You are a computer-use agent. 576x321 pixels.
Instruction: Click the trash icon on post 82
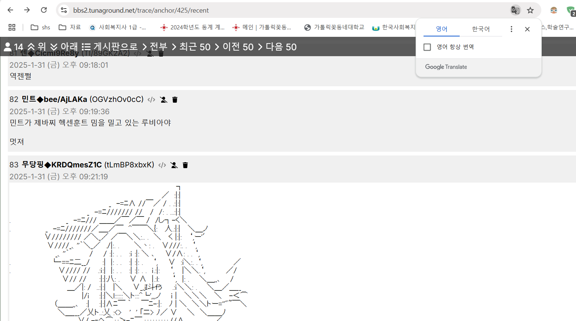tap(175, 100)
